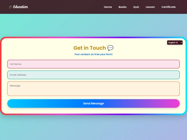Screen dimensions: 187x140
Task: Submit with the Send Message button
Action: click(93, 103)
